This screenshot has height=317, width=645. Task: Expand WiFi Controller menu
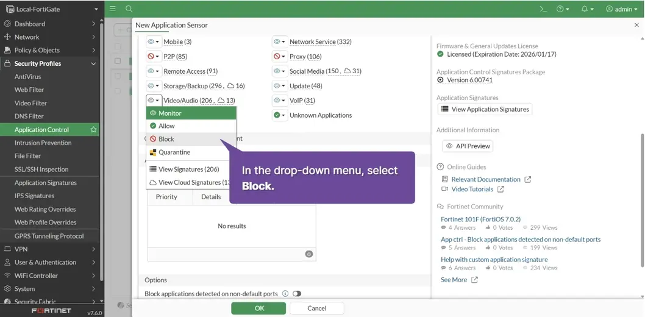pyautogui.click(x=50, y=276)
